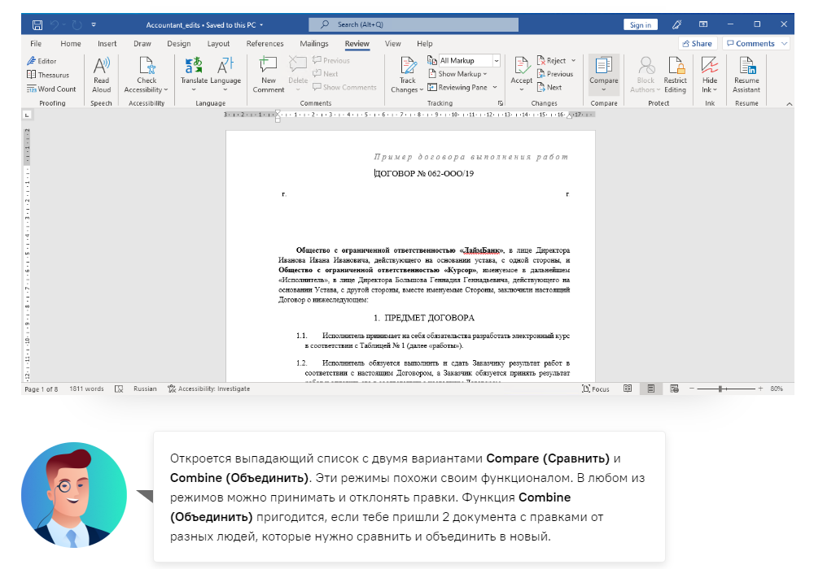Click the Share button
Viewport: 814px width, 569px height.
[697, 44]
